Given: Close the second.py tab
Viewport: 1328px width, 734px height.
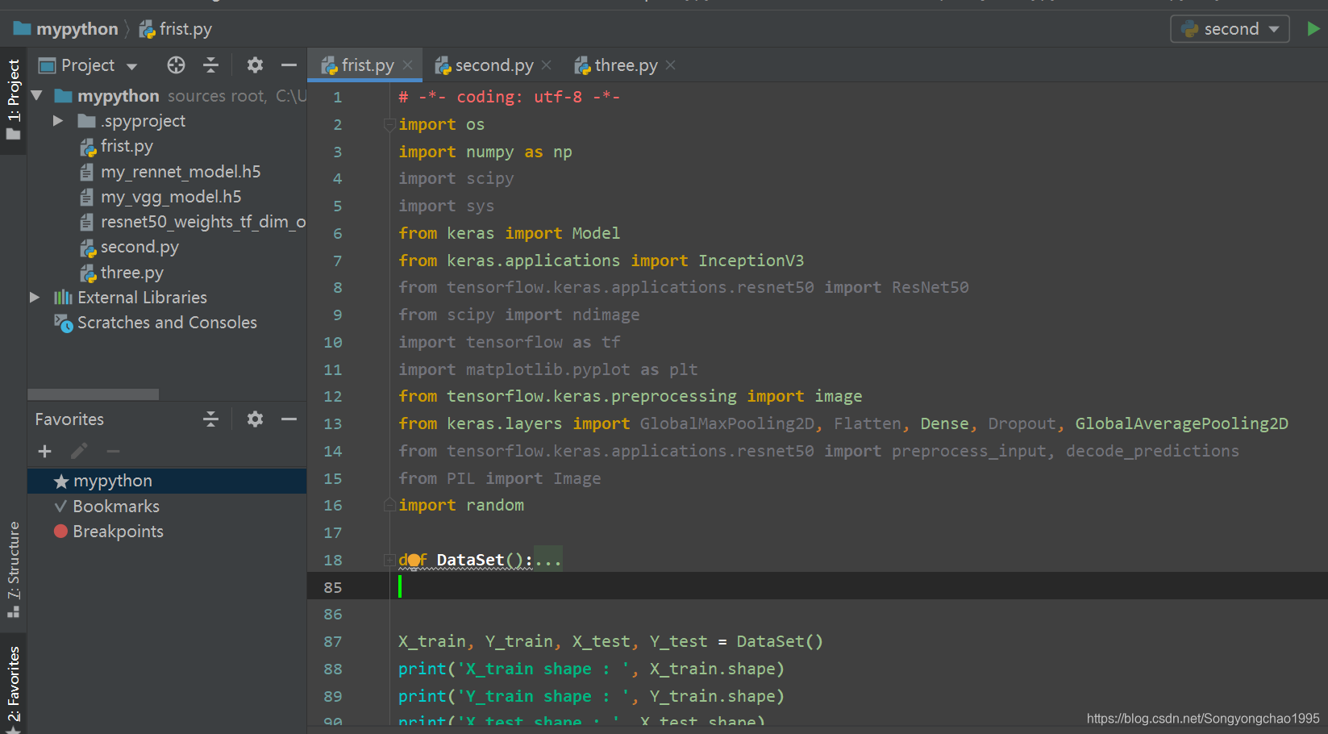Looking at the screenshot, I should 547,65.
